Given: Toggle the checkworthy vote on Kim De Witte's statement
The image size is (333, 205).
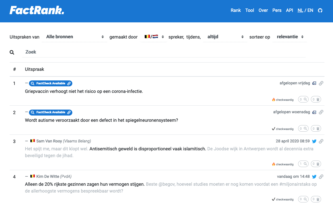Looking at the screenshot, I should (x=303, y=199).
